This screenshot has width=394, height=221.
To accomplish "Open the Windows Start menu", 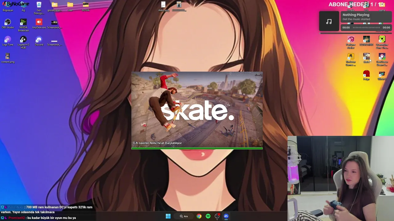I will pyautogui.click(x=168, y=216).
